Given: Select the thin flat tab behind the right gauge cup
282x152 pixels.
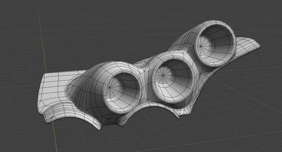Looking at the screenshot, I should point(247,47).
